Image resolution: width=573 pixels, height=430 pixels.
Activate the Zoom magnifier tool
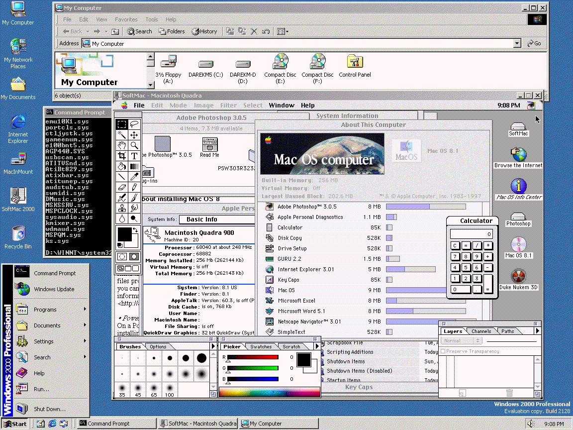134,145
